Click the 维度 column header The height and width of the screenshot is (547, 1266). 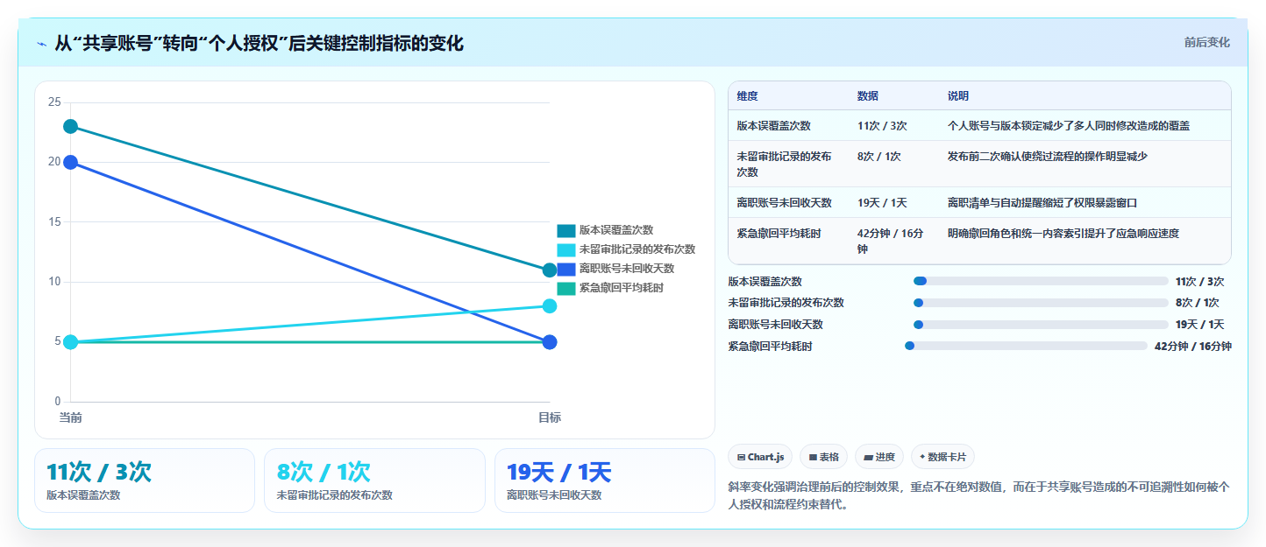pyautogui.click(x=747, y=96)
